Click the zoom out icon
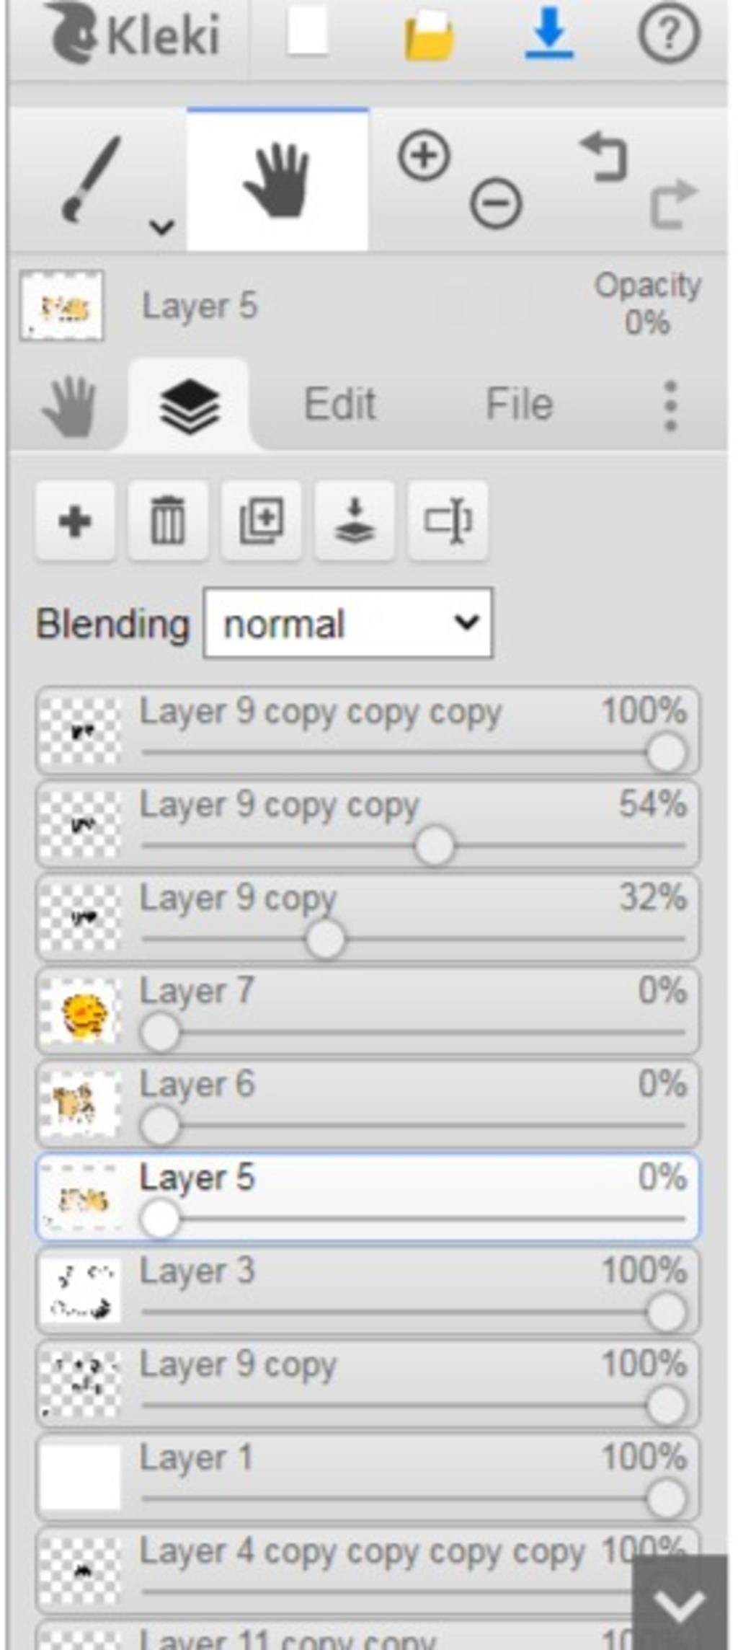The height and width of the screenshot is (1650, 738). click(496, 203)
